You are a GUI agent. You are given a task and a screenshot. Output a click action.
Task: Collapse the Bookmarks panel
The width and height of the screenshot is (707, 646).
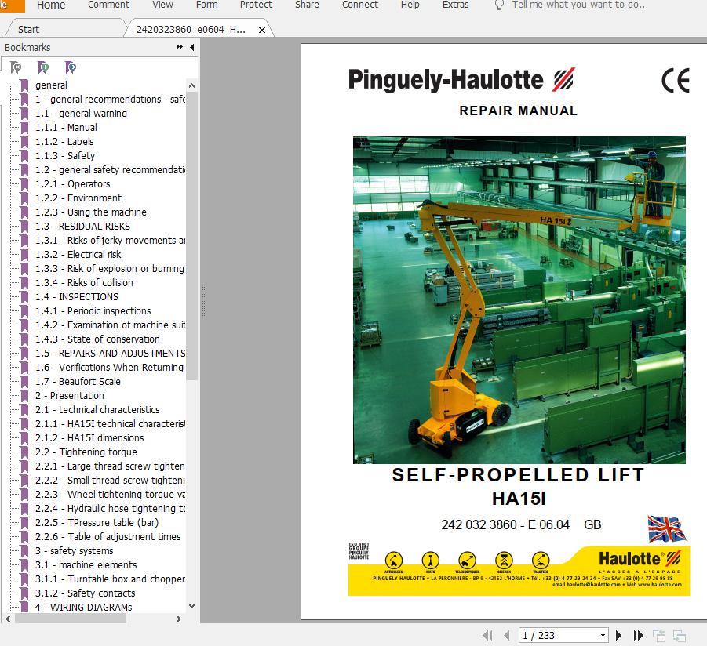tap(190, 47)
